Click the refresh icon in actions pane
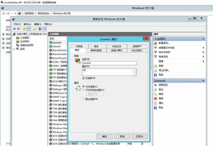Image resolution: width=213 pixels, height=146 pixels. pos(155,66)
